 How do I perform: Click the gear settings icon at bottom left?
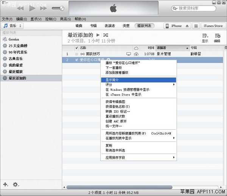coord(16,184)
